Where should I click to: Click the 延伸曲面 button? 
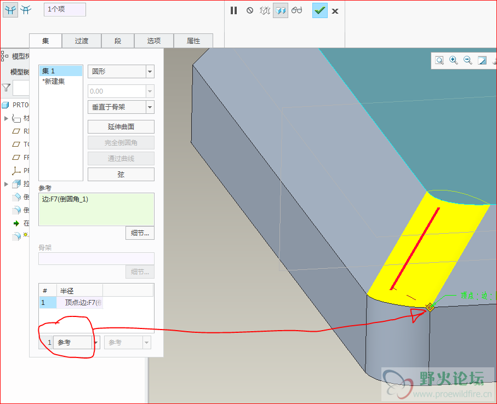coord(121,126)
